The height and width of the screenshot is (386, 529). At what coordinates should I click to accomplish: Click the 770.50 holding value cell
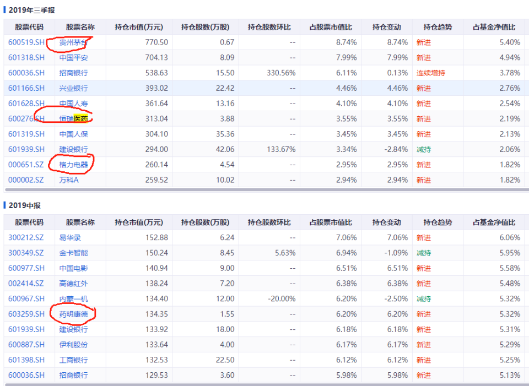156,42
